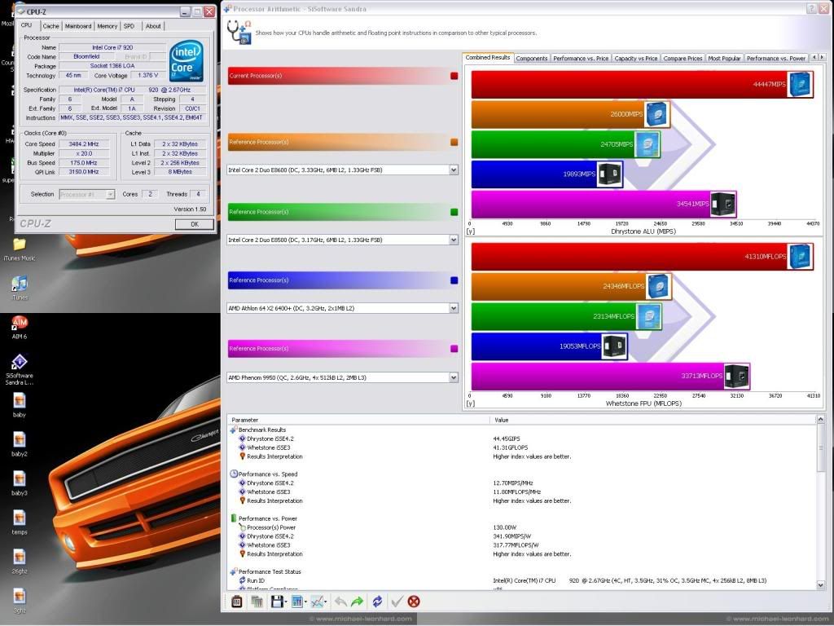The width and height of the screenshot is (834, 626).
Task: Toggle the orange Reference Processor color box
Action: [454, 143]
